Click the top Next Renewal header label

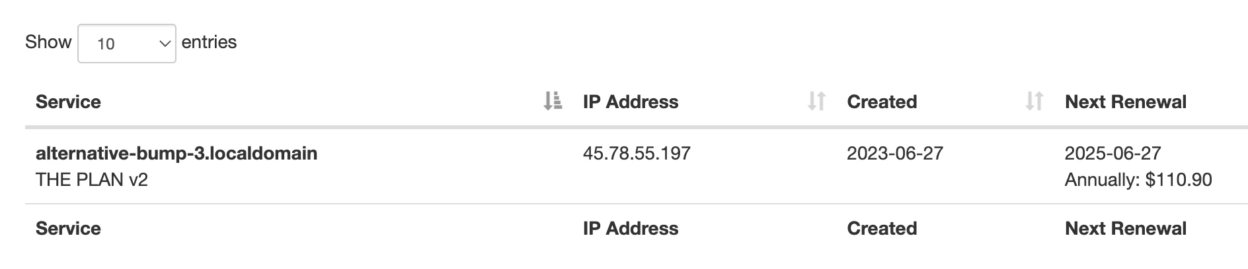1125,102
